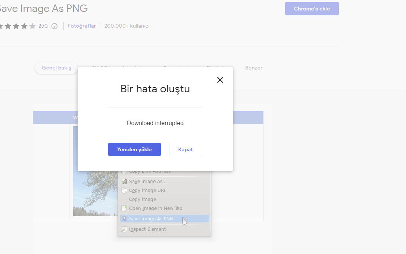Screen dimensions: 406x254
Task: Click the Save Image As... entry icon
Action: pos(124,182)
